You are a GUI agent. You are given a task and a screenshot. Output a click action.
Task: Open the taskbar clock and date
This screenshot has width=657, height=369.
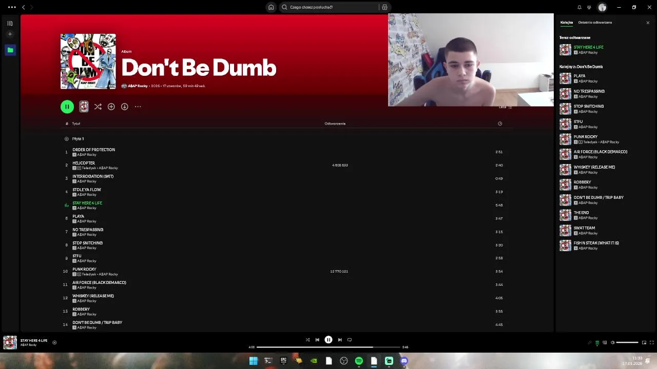pos(632,361)
